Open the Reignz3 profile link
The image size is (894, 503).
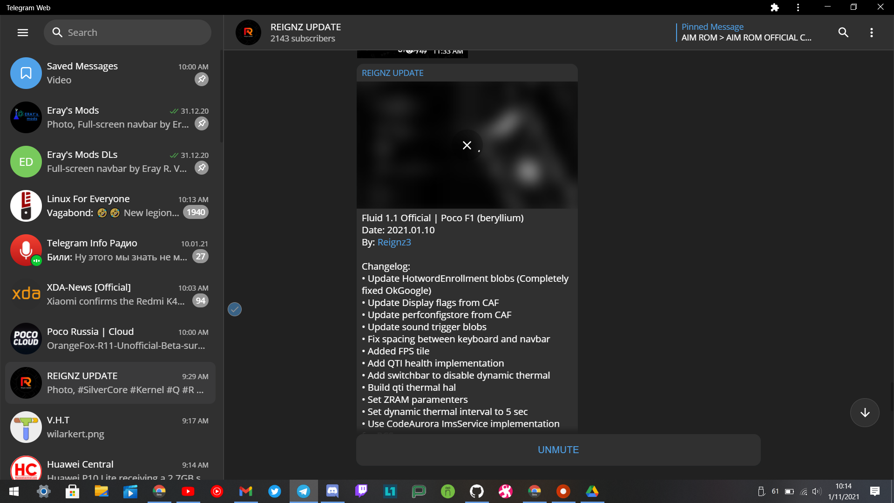[394, 242]
